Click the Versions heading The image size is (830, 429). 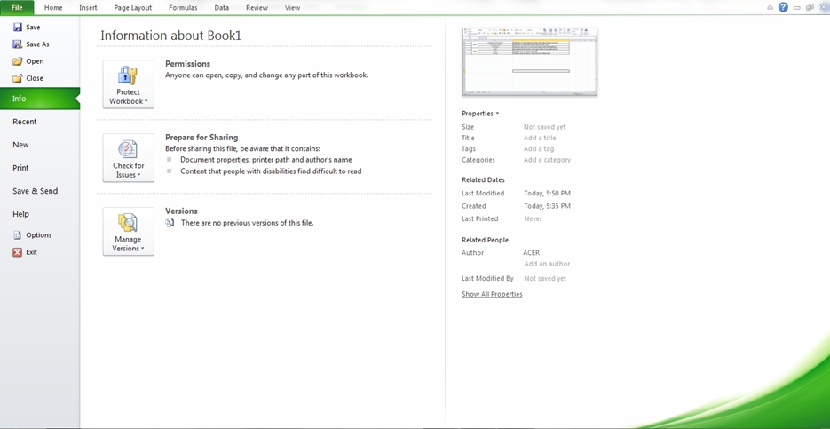pos(181,211)
